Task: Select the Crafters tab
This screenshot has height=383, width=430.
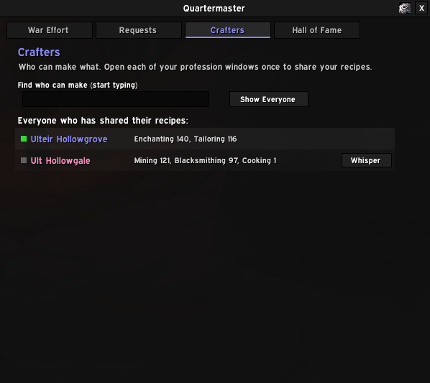Action: [x=228, y=30]
